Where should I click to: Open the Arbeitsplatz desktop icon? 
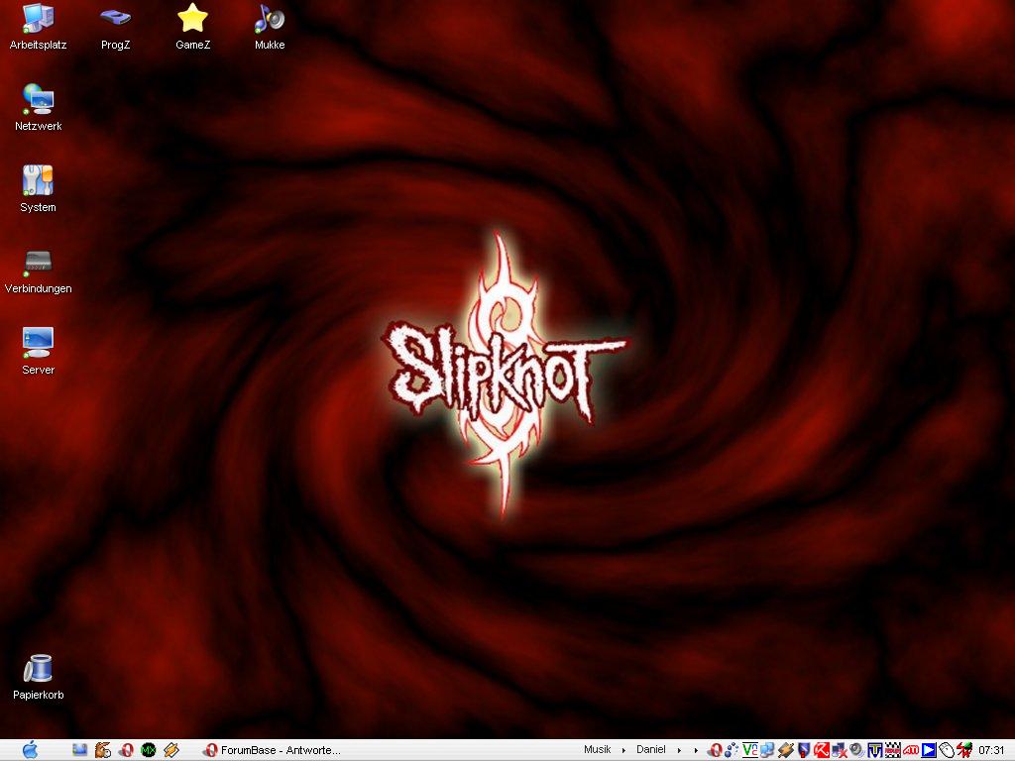tap(38, 27)
